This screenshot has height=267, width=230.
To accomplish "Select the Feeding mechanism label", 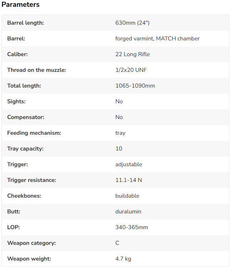I will click(34, 133).
